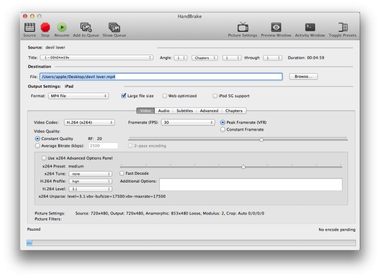Minimize the HandBrake window
380x278 pixels.
coord(32,16)
